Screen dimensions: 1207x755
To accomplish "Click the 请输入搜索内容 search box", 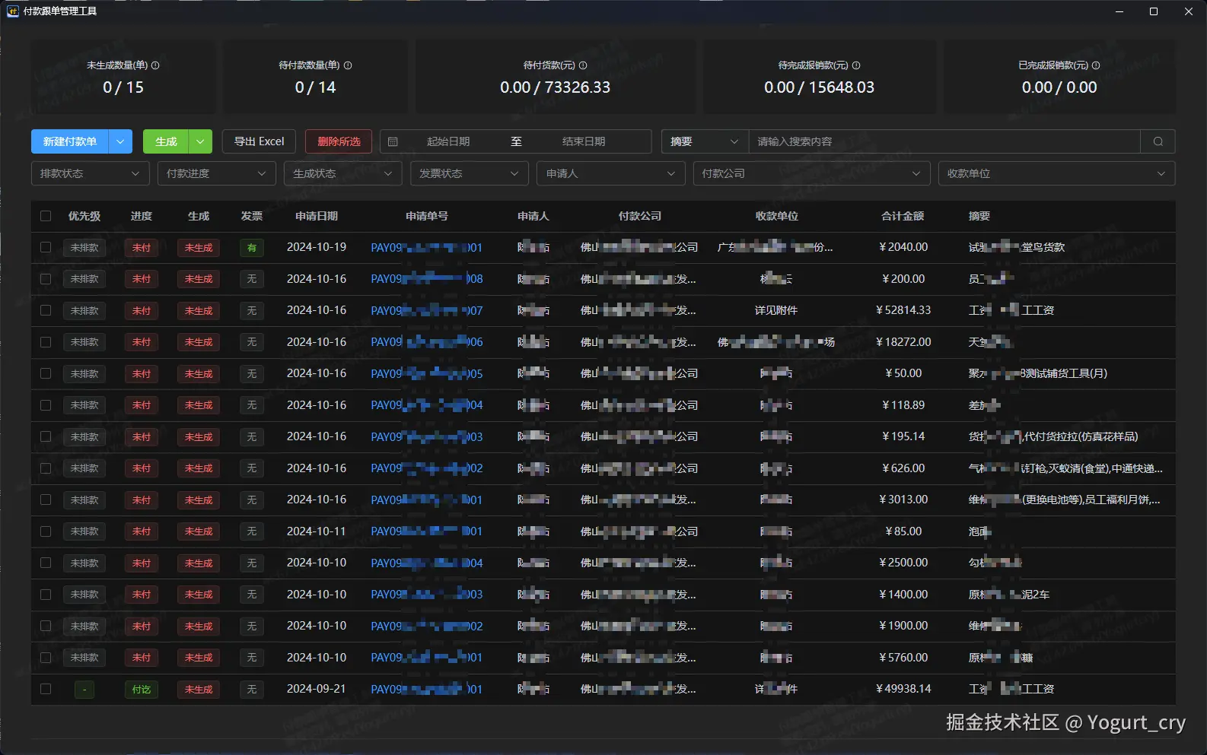I will (x=944, y=141).
